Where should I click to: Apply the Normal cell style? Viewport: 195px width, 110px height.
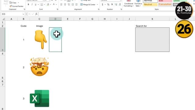[x=150, y=1]
